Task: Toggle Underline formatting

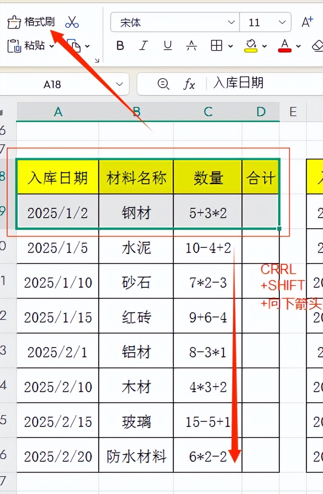Action: coord(167,46)
